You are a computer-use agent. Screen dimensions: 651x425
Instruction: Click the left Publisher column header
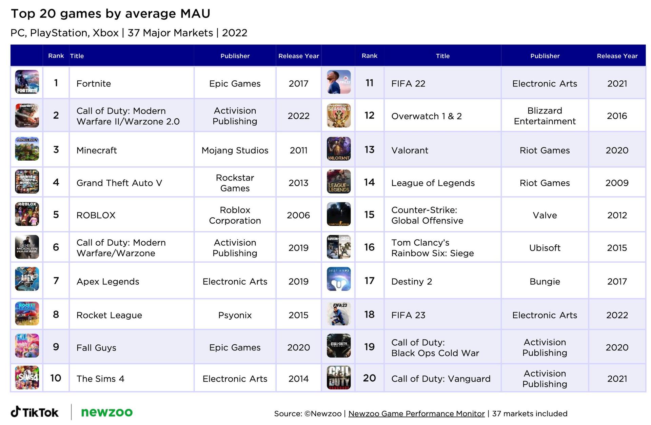[235, 56]
